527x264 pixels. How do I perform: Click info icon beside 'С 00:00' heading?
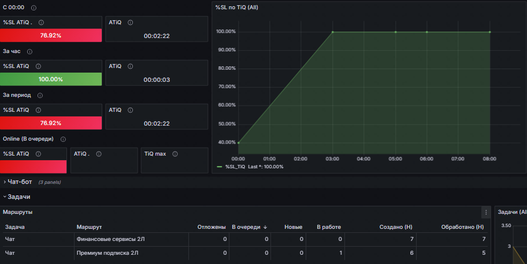(x=34, y=7)
